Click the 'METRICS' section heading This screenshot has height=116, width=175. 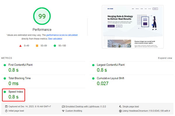click(7, 58)
